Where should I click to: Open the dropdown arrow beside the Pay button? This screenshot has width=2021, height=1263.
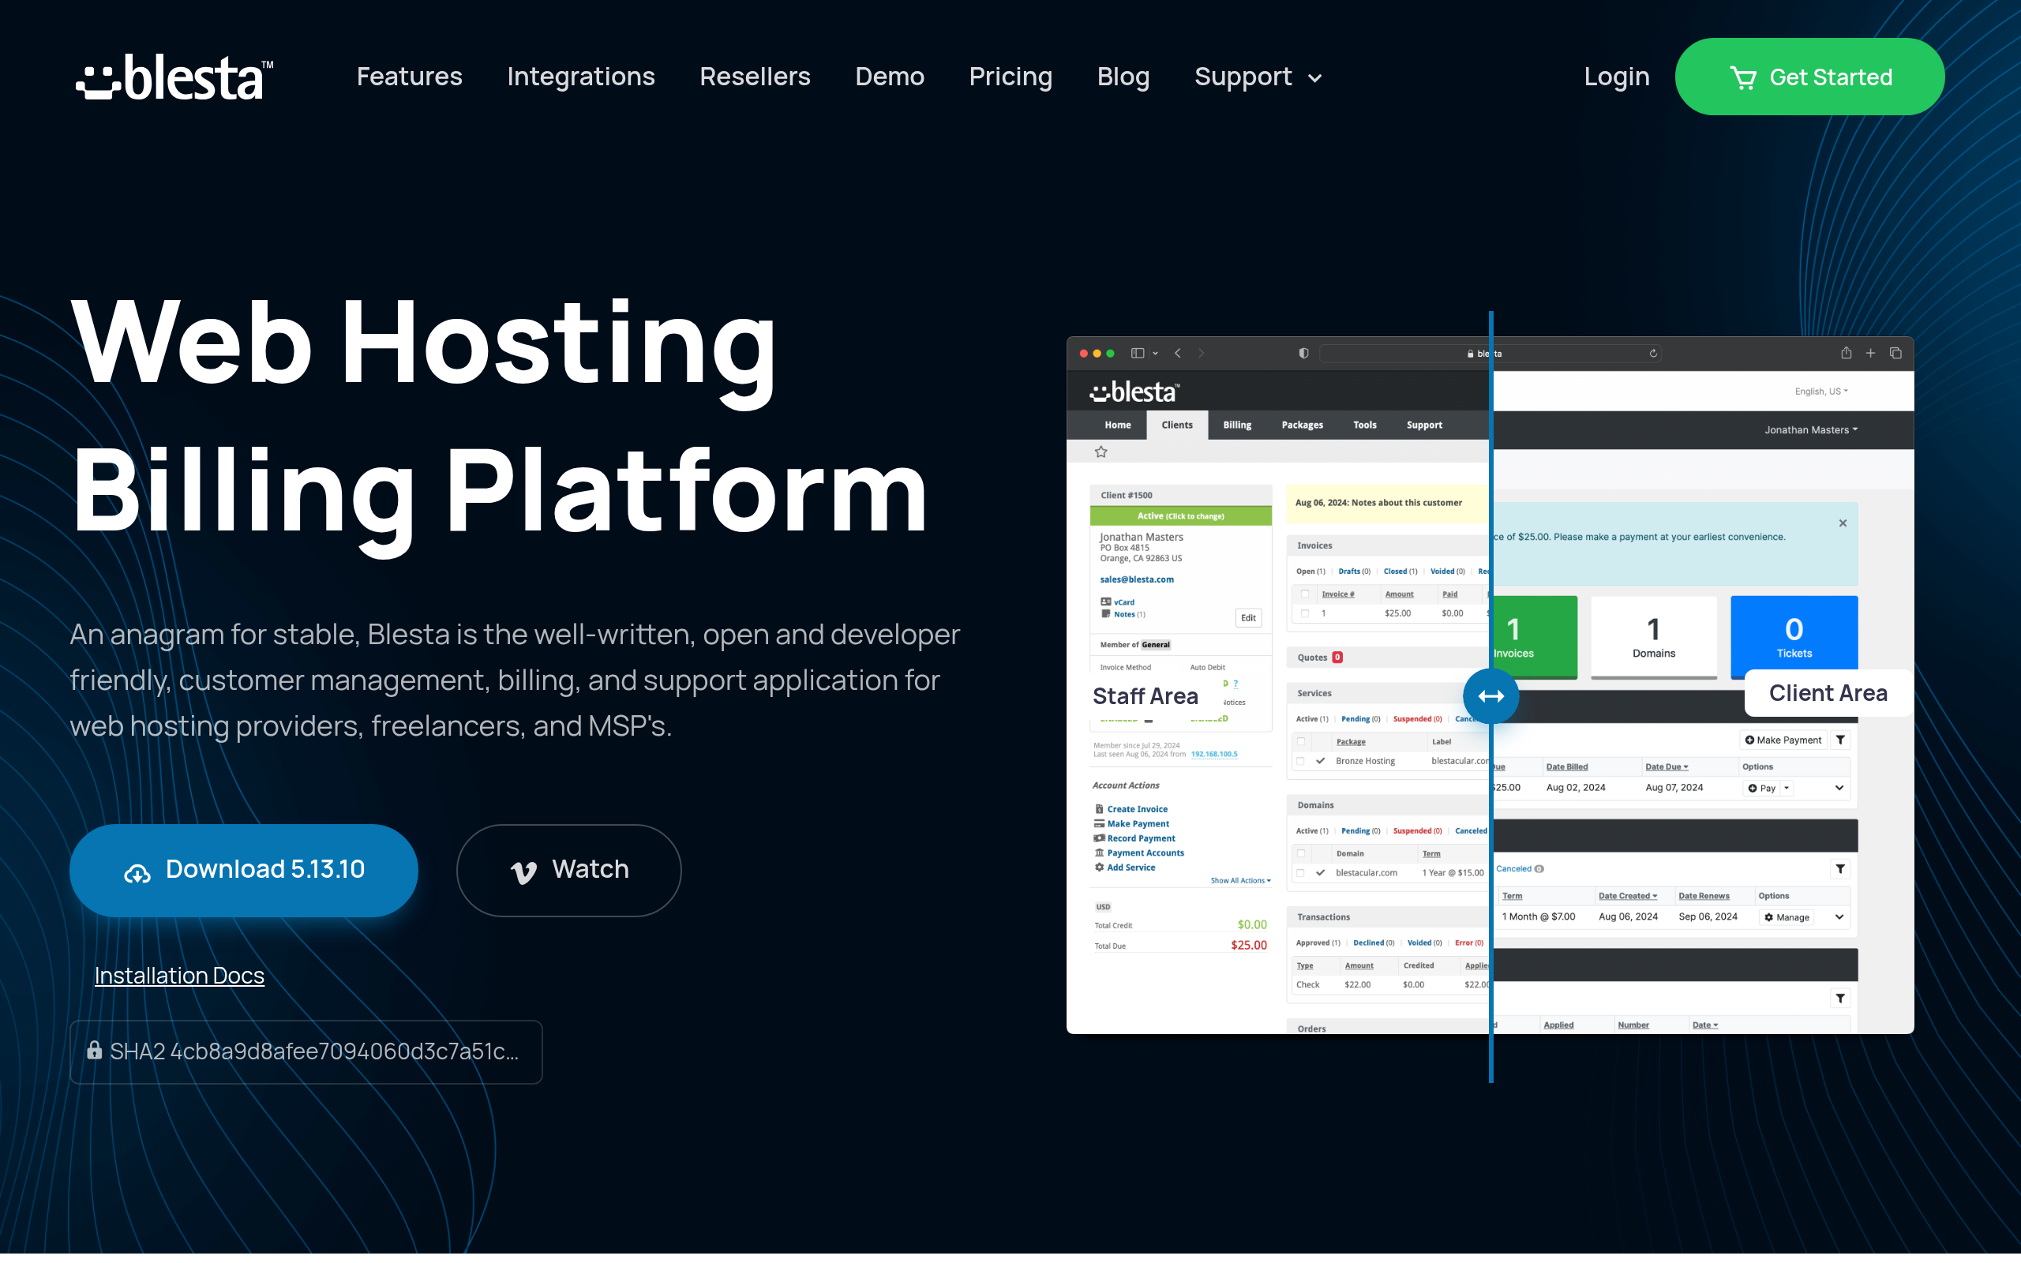1787,788
